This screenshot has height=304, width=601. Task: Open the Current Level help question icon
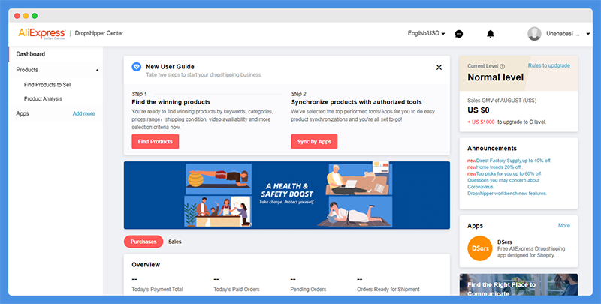click(x=503, y=66)
